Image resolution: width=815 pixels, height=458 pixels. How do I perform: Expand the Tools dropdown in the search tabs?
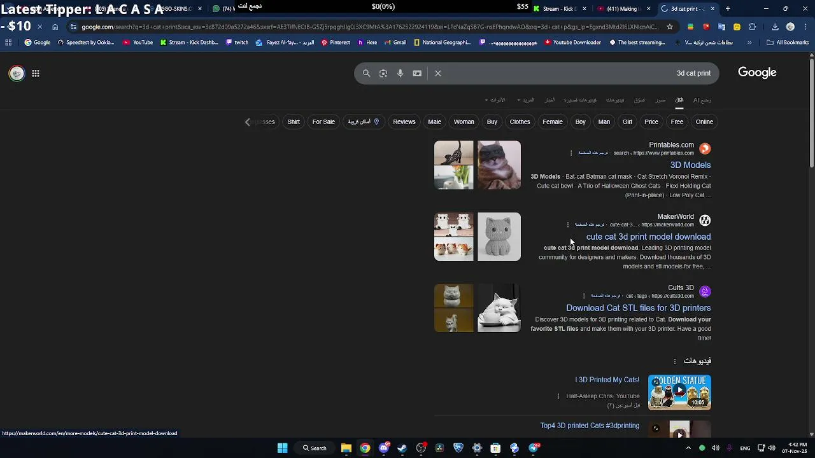point(495,100)
